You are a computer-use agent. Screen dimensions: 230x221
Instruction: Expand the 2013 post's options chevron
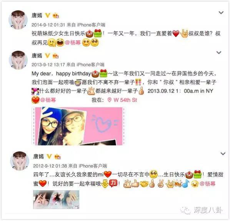pyautogui.click(x=219, y=53)
